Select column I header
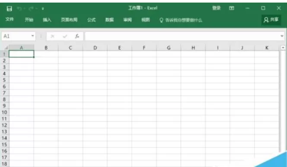This screenshot has width=287, height=167. pyautogui.click(x=218, y=48)
